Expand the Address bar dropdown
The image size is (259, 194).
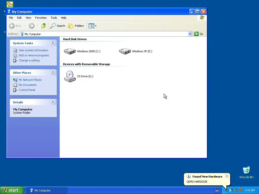tap(190, 34)
